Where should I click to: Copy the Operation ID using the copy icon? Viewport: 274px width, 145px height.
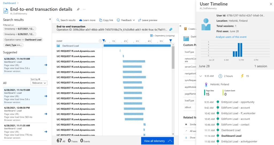pos(170,29)
